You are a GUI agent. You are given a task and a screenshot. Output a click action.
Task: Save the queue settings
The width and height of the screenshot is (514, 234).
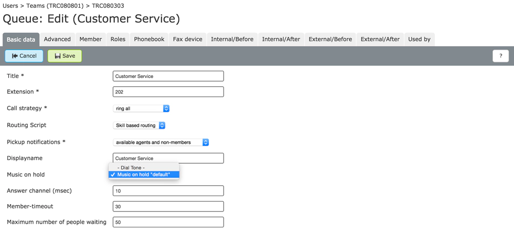65,56
